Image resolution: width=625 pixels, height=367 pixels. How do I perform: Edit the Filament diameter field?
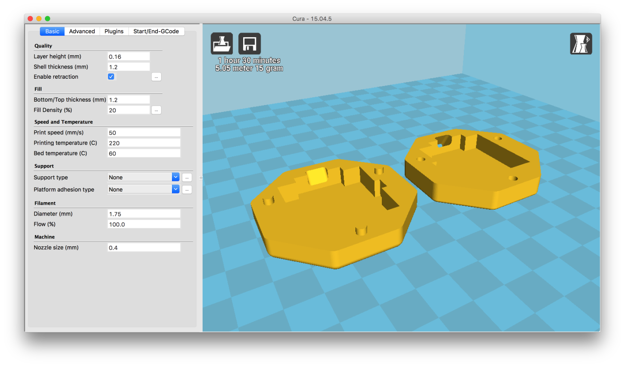[144, 214]
